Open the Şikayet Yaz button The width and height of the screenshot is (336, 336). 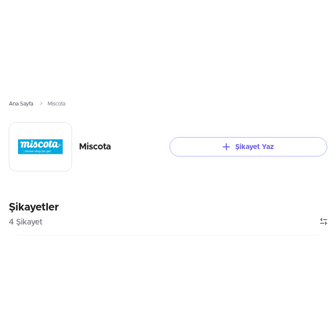[x=248, y=147]
